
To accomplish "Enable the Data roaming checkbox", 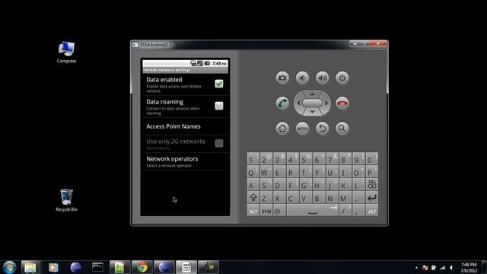I will [219, 106].
